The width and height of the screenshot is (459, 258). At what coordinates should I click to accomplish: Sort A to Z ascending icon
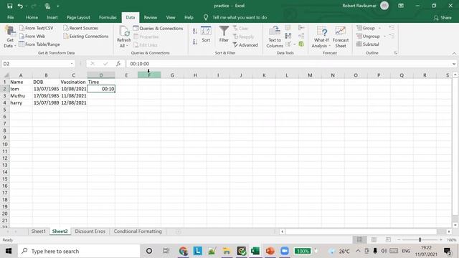[195, 31]
